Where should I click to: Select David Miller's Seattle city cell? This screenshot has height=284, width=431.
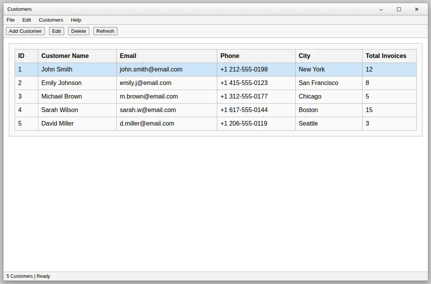click(308, 124)
